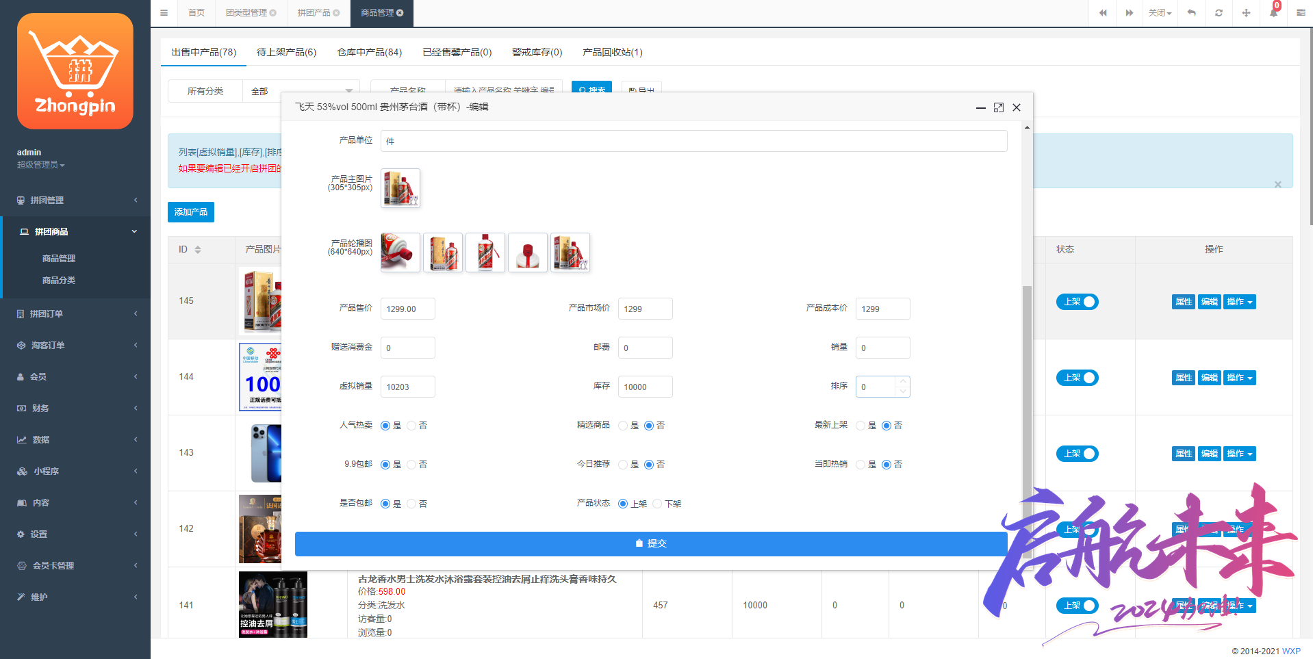This screenshot has width=1313, height=659.
Task: Submit the form with 提交 button
Action: coord(651,543)
